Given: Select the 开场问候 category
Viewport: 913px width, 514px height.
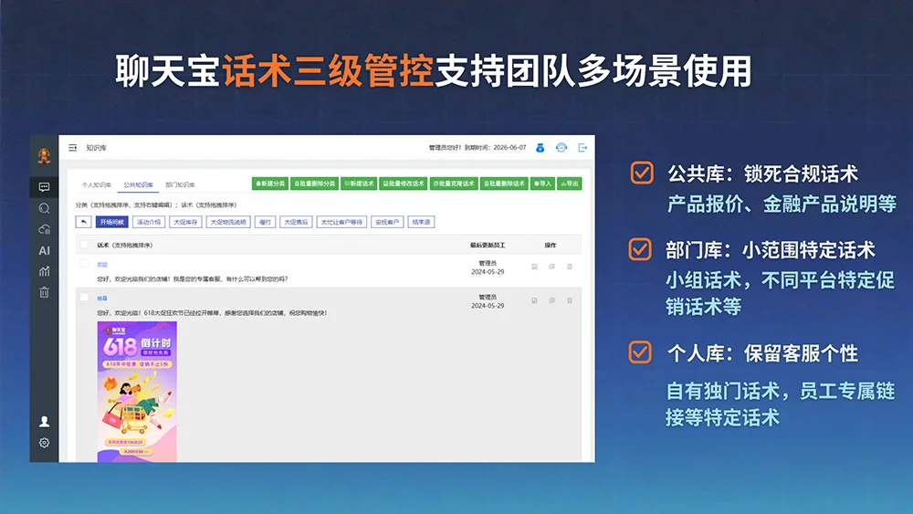Looking at the screenshot, I should click(x=111, y=222).
